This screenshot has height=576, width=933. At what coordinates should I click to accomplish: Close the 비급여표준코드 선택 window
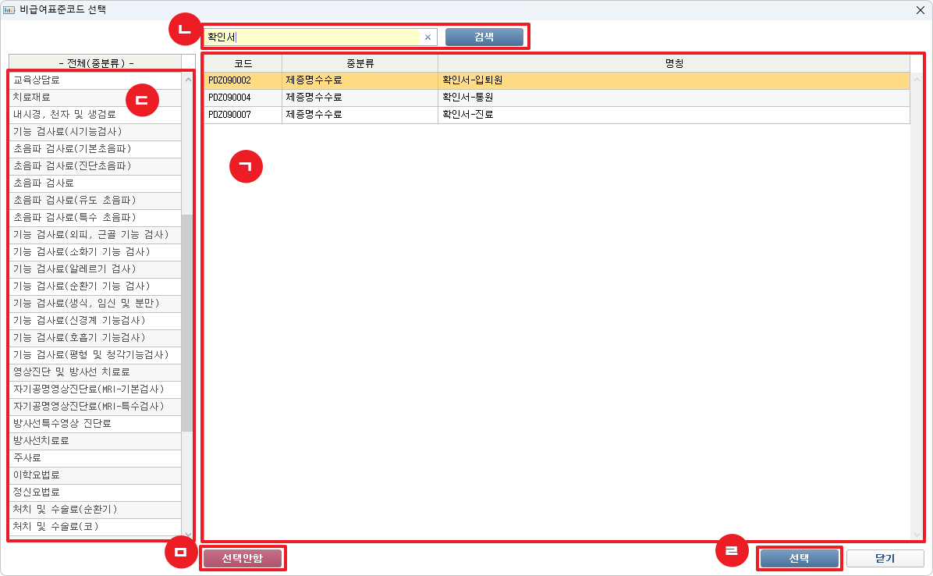click(920, 10)
